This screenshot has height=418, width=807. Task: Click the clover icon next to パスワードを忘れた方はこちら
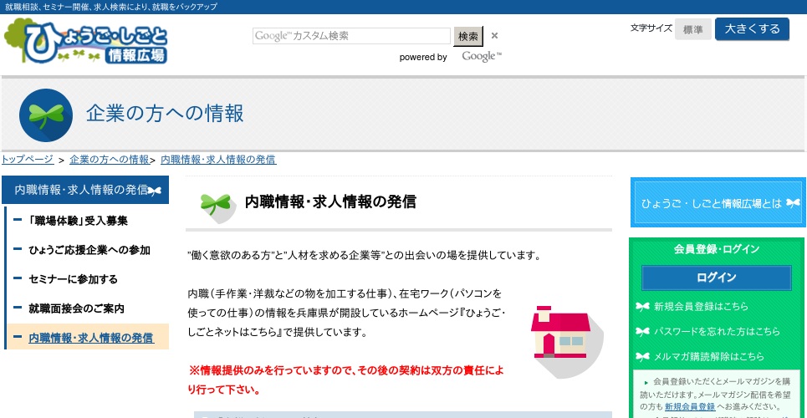(x=642, y=331)
